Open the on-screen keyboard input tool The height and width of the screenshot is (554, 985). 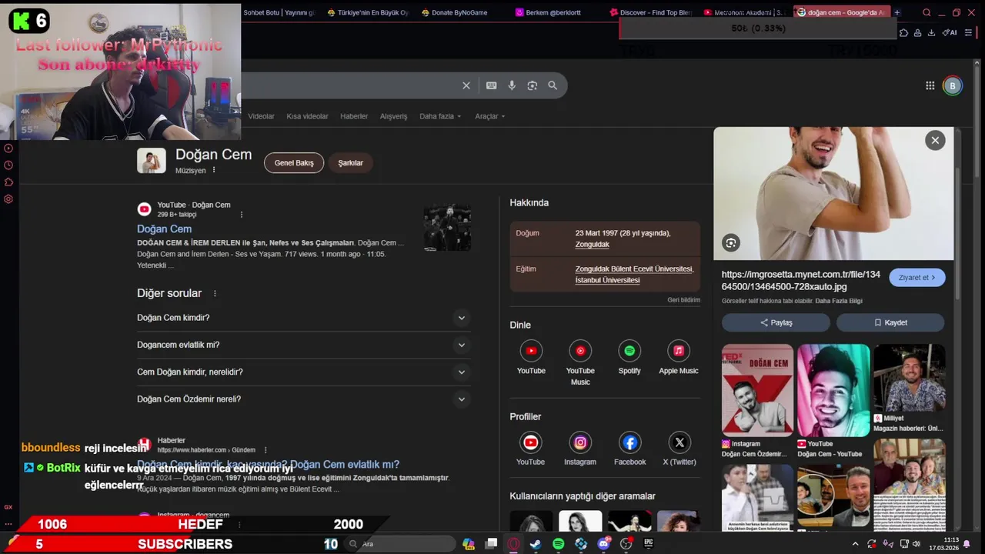(491, 85)
